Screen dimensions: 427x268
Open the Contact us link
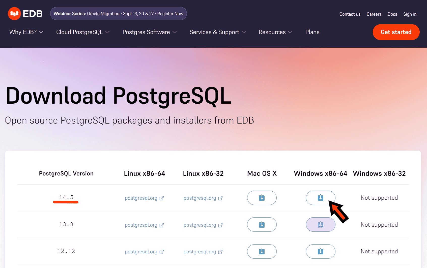pyautogui.click(x=350, y=14)
